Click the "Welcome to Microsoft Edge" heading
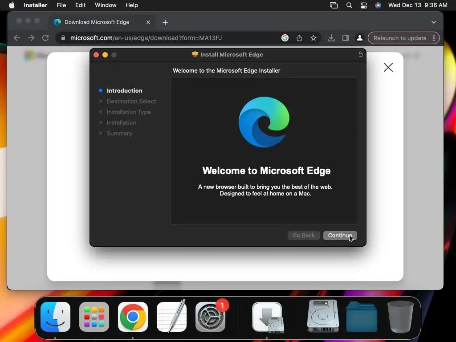Image resolution: width=456 pixels, height=342 pixels. (x=266, y=171)
